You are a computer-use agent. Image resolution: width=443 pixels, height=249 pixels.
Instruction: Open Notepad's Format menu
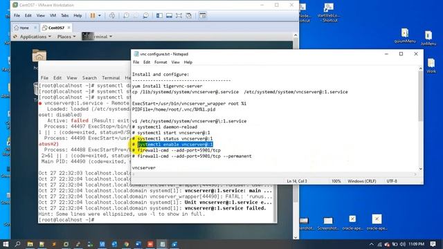[x=161, y=62]
